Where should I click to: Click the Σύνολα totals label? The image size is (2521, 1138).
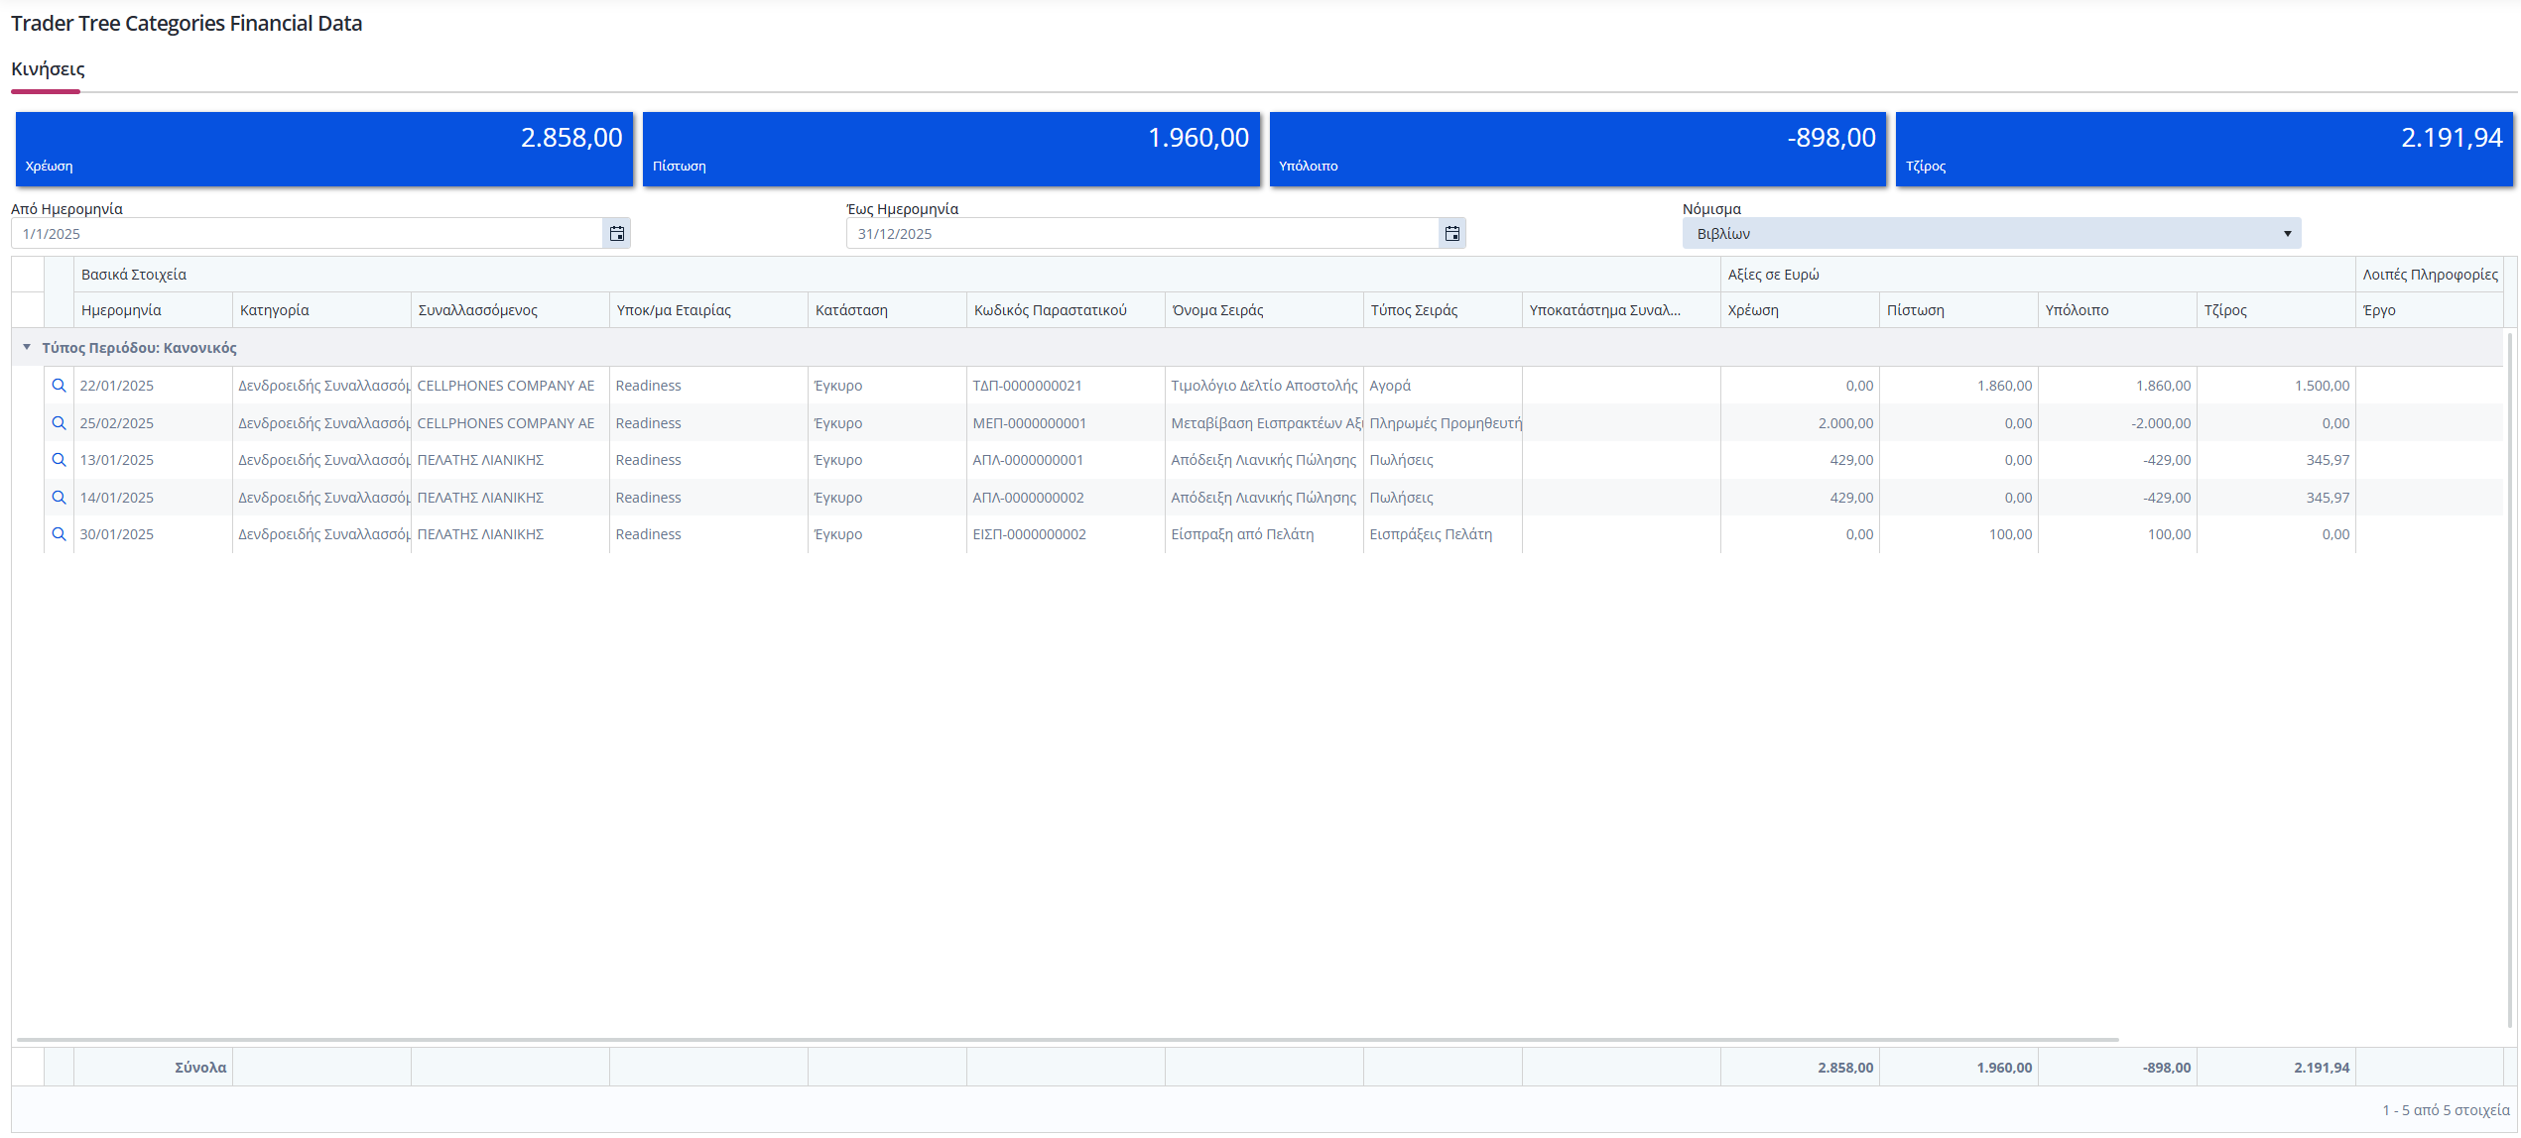(x=200, y=1068)
